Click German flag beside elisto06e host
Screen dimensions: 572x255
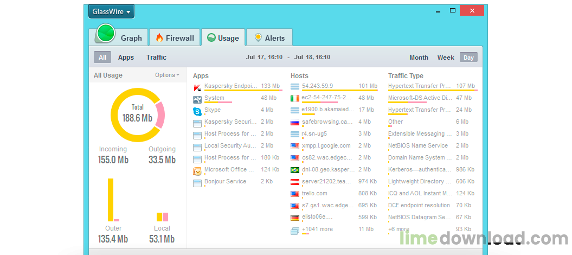pyautogui.click(x=295, y=218)
